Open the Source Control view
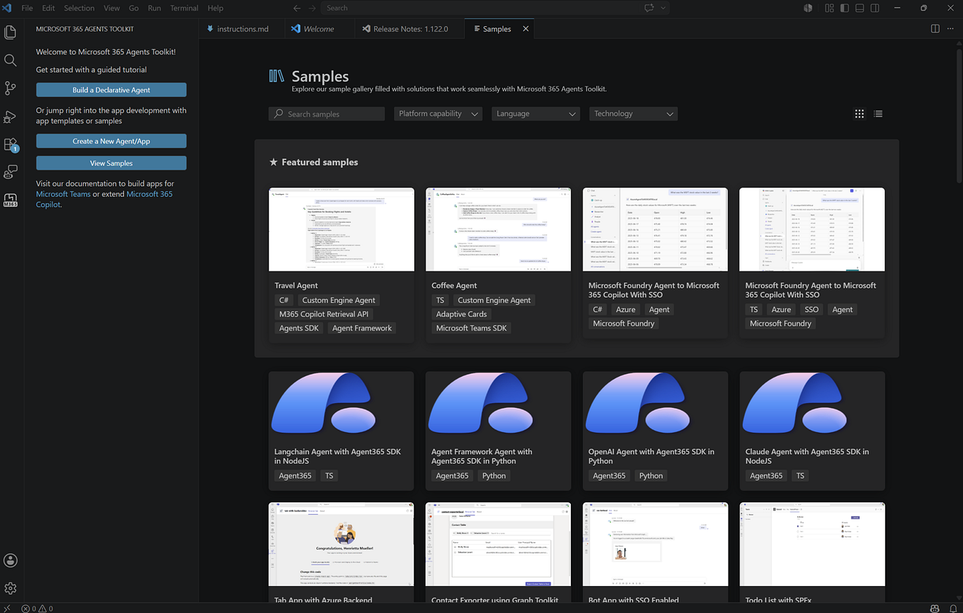The width and height of the screenshot is (963, 613). pyautogui.click(x=10, y=88)
